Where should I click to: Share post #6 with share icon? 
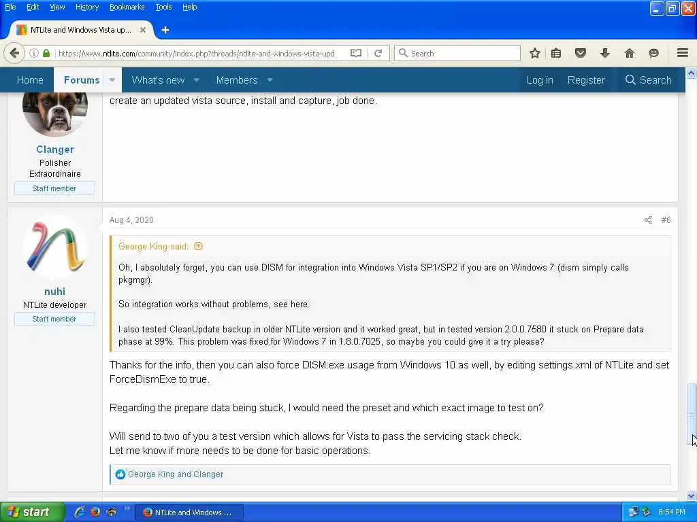pos(648,220)
